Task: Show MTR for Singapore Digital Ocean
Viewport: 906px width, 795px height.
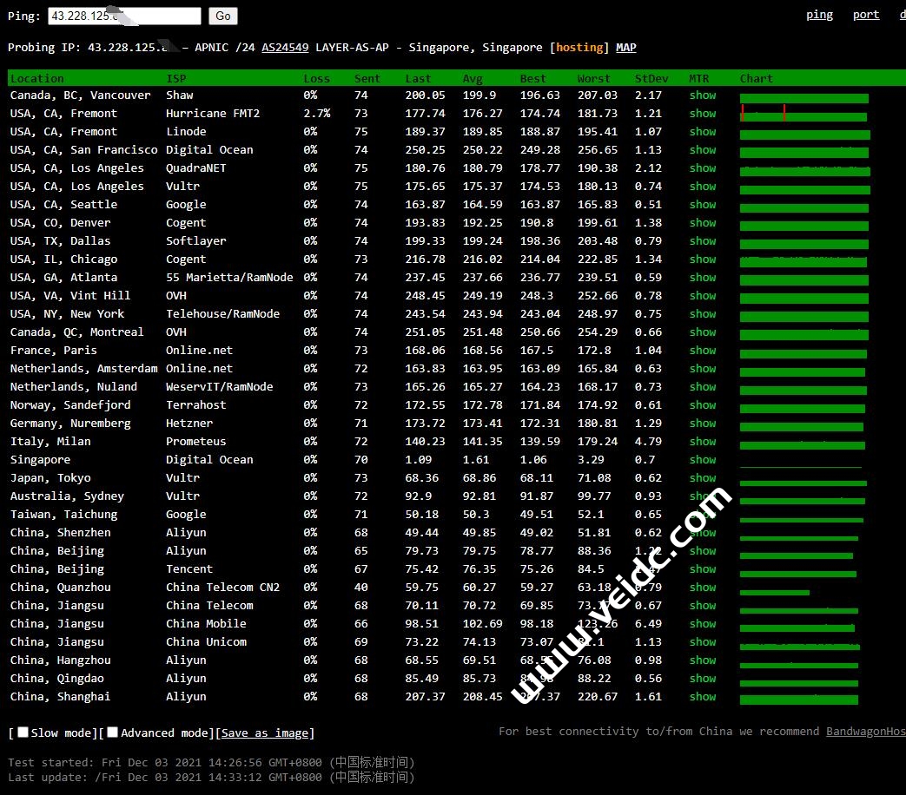Action: 703,460
